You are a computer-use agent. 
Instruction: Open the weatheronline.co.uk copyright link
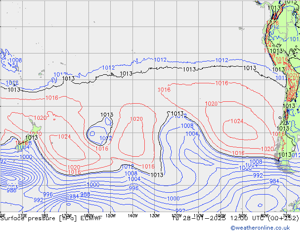coord(260,228)
